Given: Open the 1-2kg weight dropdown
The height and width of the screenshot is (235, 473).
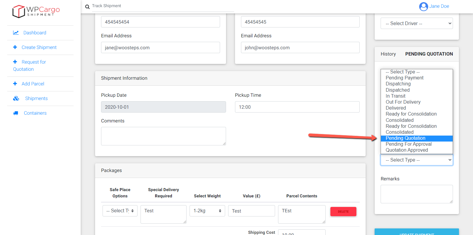Looking at the screenshot, I should click(x=207, y=211).
